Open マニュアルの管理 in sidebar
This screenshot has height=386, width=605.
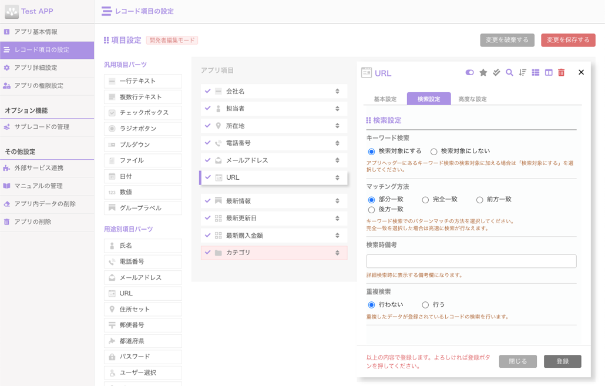click(47, 186)
